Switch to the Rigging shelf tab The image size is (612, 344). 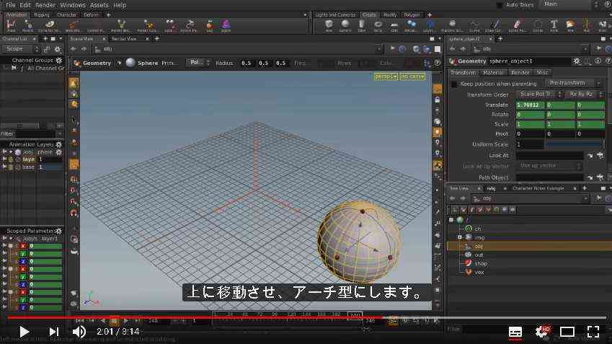point(42,15)
